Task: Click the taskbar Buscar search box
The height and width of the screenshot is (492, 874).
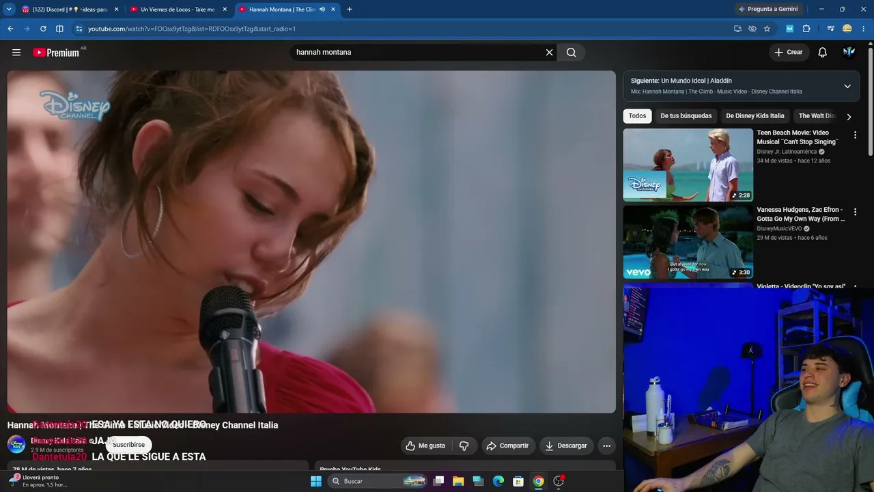Action: point(378,481)
